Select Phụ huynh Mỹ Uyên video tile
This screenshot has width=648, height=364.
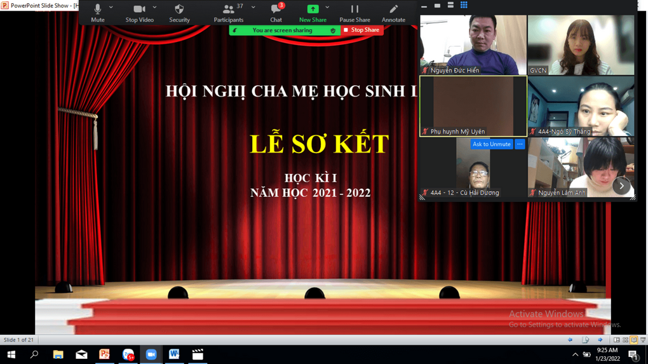coord(473,105)
